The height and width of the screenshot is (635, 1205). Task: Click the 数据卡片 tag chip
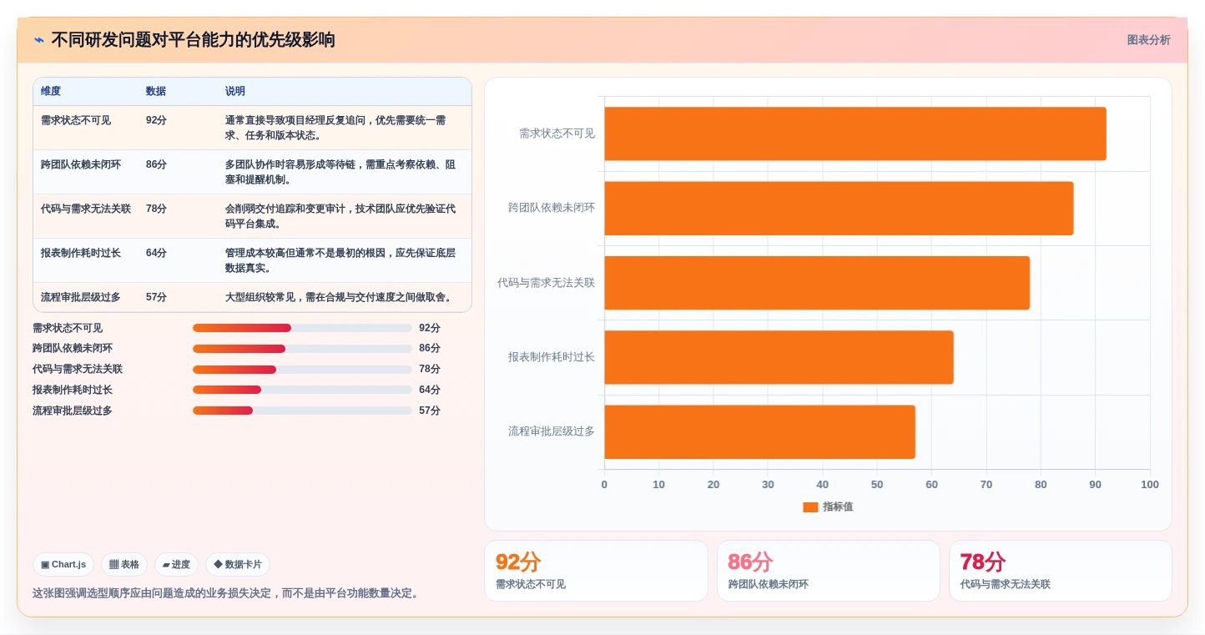(x=238, y=565)
